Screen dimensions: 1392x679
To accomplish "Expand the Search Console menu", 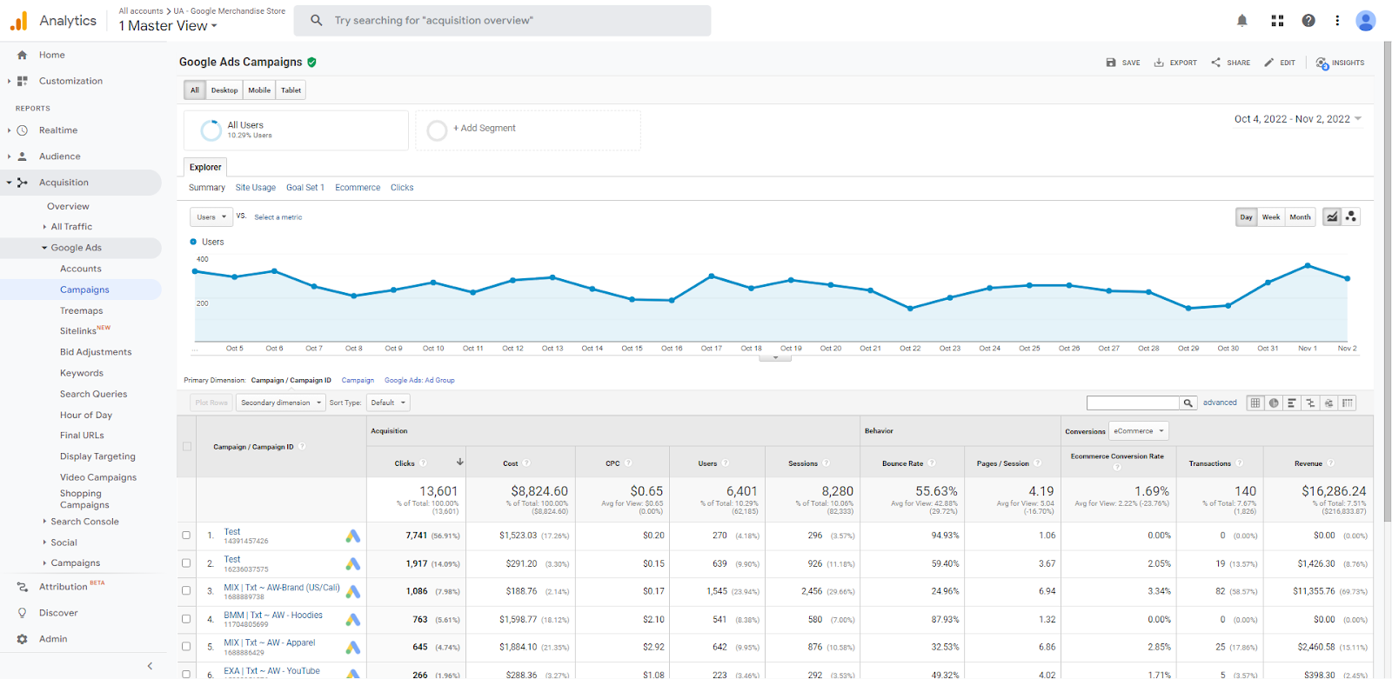I will tap(84, 522).
